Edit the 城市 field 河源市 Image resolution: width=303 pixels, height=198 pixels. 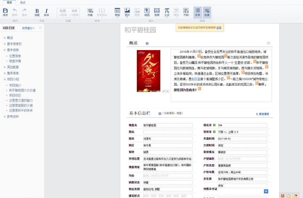[x=168, y=139]
